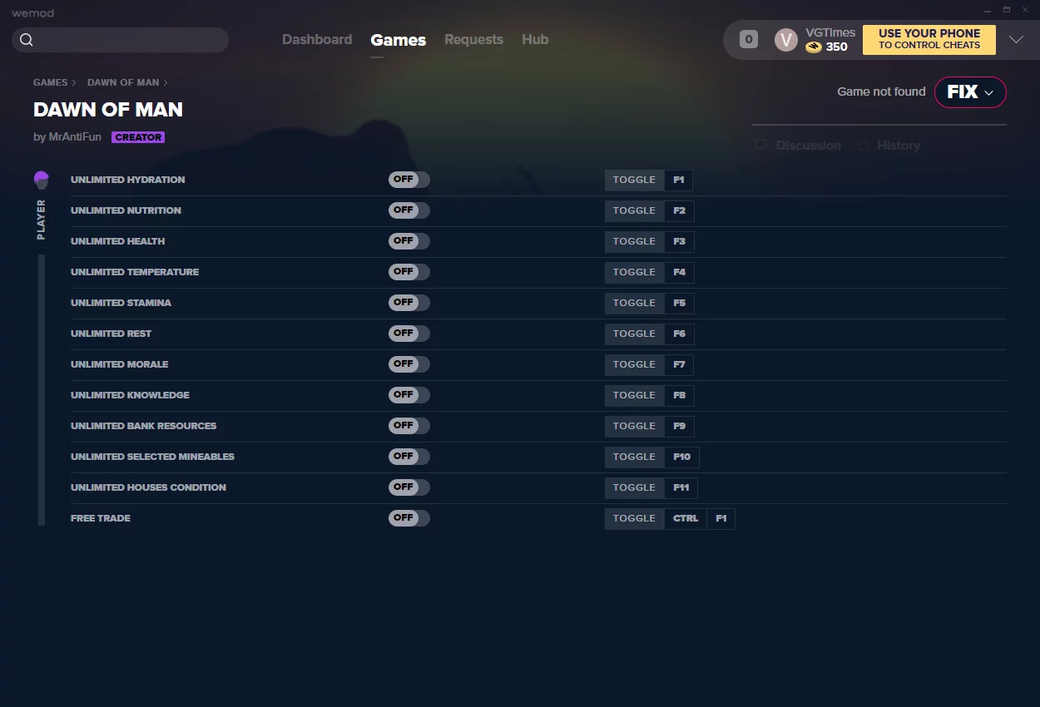Switch to the Discussion tab

tap(809, 146)
